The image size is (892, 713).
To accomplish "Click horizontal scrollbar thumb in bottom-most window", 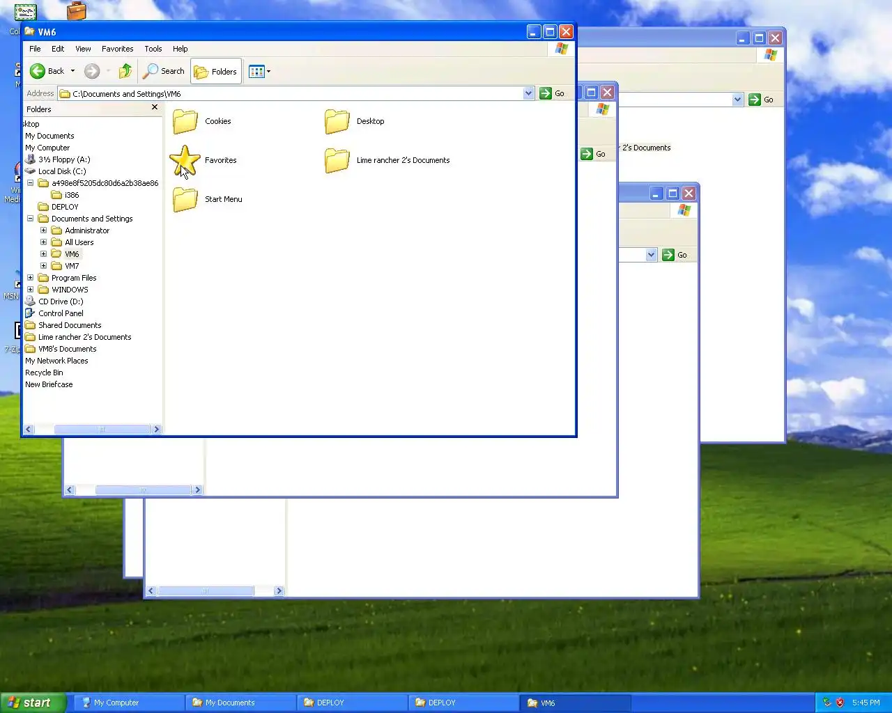I will (x=205, y=591).
